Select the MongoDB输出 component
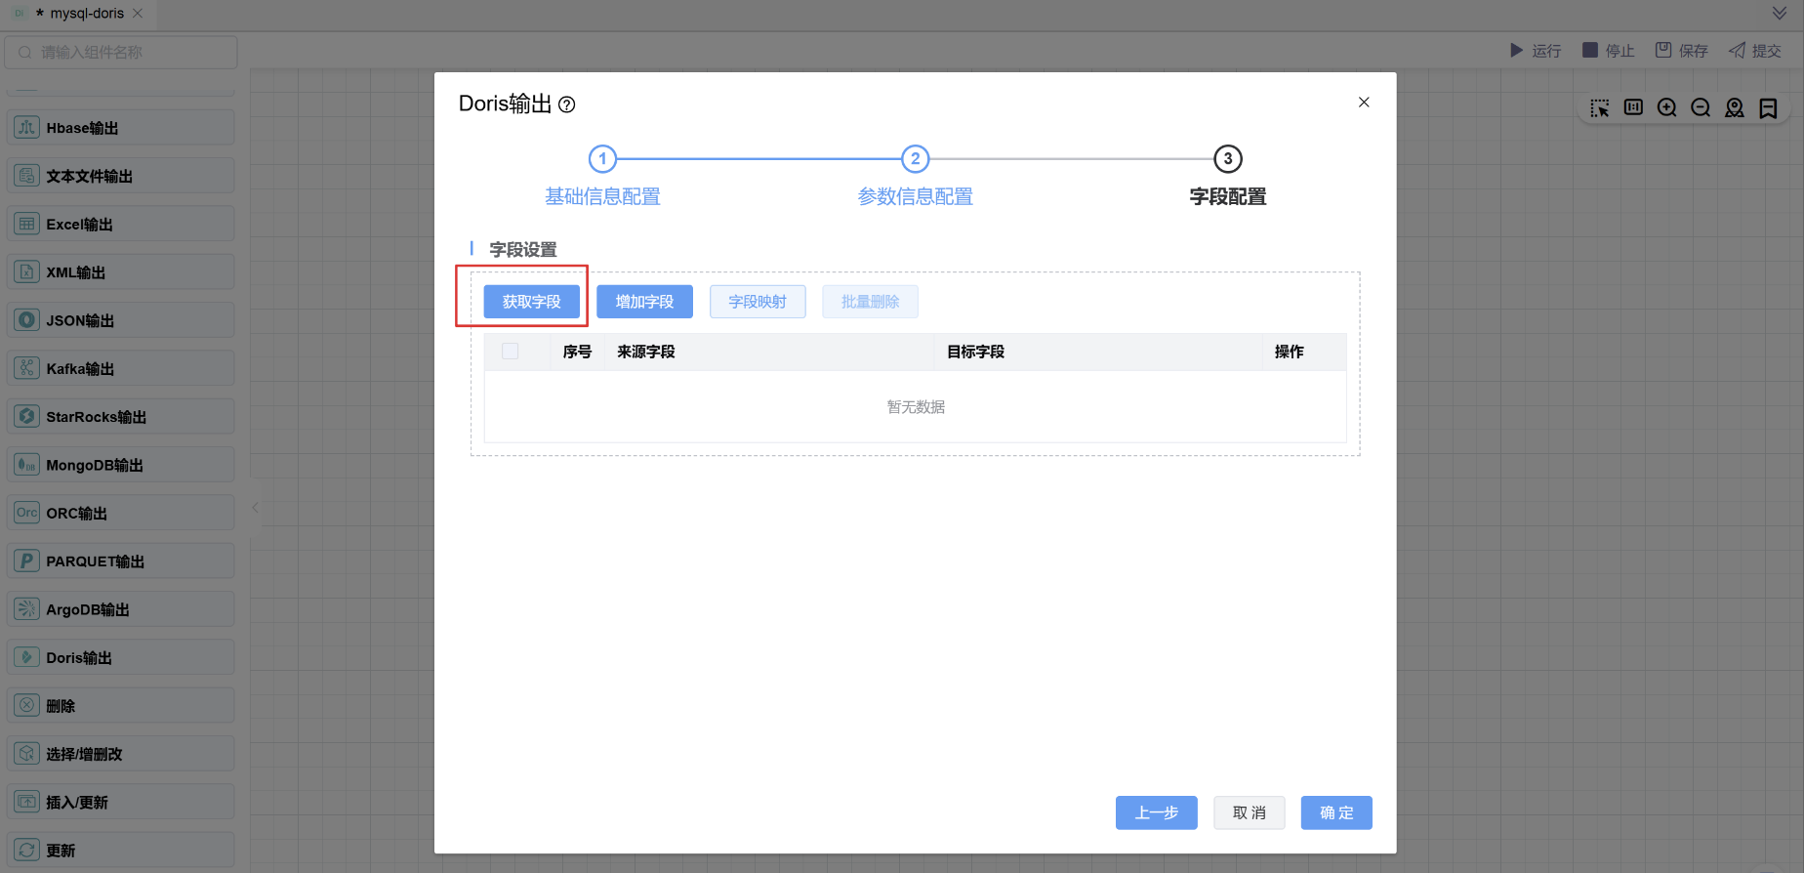The height and width of the screenshot is (873, 1804). pyautogui.click(x=121, y=465)
